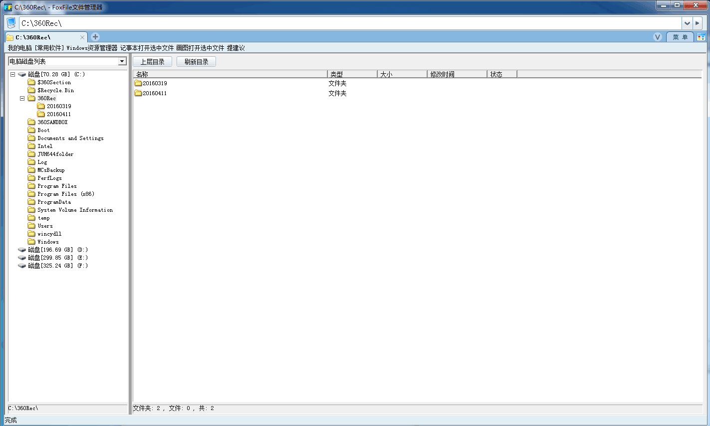This screenshot has width=710, height=426.
Task: Open the 我的电脑 menu item
Action: (19, 48)
